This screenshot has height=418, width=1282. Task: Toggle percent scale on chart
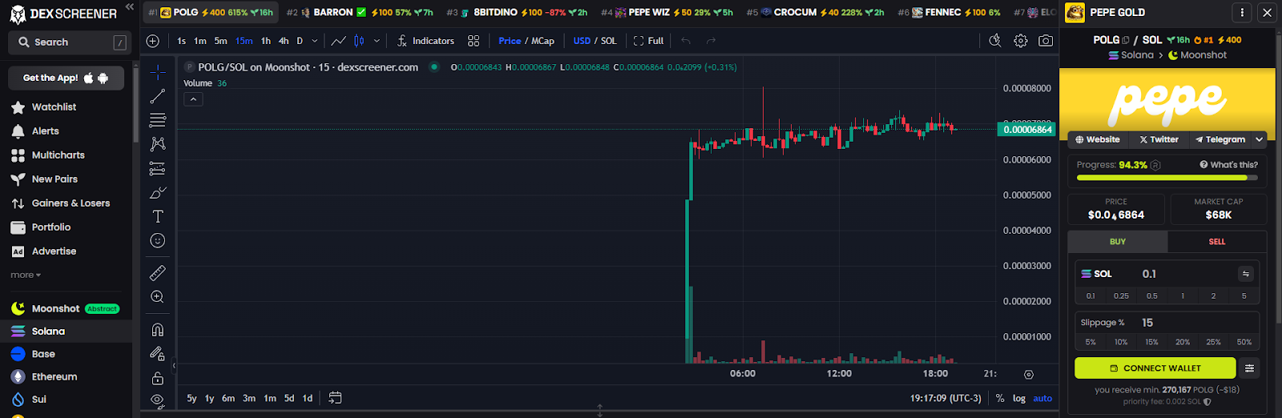(x=1000, y=398)
